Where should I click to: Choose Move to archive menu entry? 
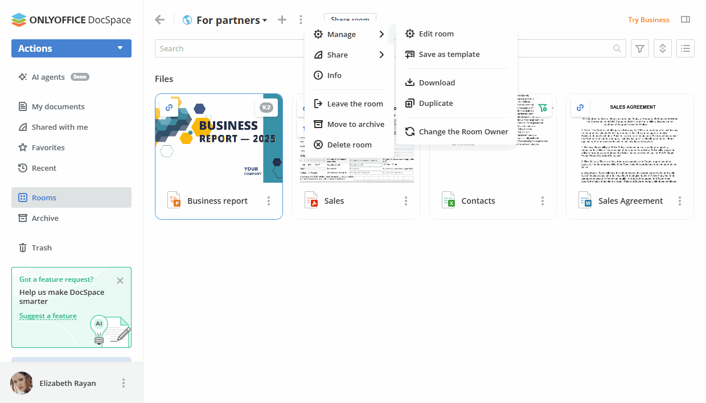coord(355,124)
